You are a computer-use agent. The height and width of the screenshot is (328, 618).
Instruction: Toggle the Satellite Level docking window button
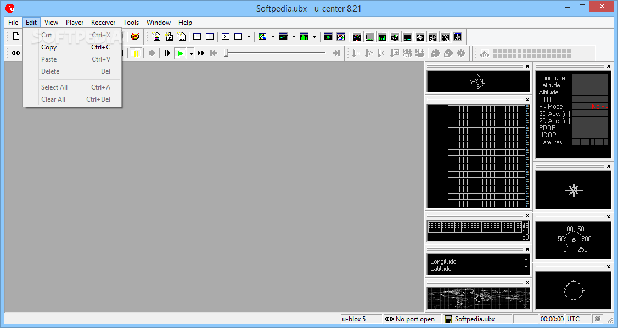(x=369, y=37)
